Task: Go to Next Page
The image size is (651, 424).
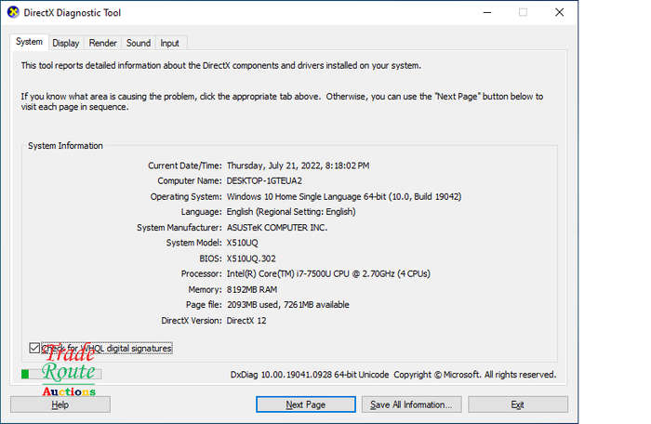Action: coord(306,404)
